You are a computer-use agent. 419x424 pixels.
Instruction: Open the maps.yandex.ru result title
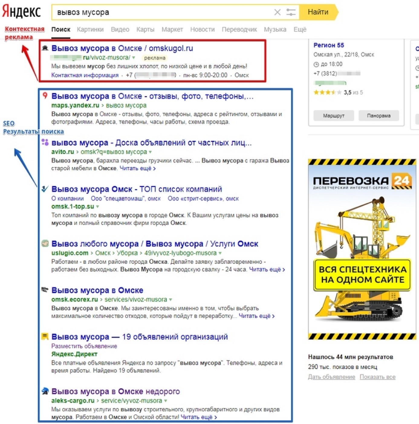(x=152, y=96)
